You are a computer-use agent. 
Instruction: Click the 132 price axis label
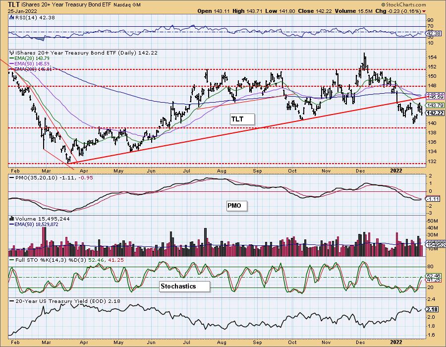coord(432,161)
